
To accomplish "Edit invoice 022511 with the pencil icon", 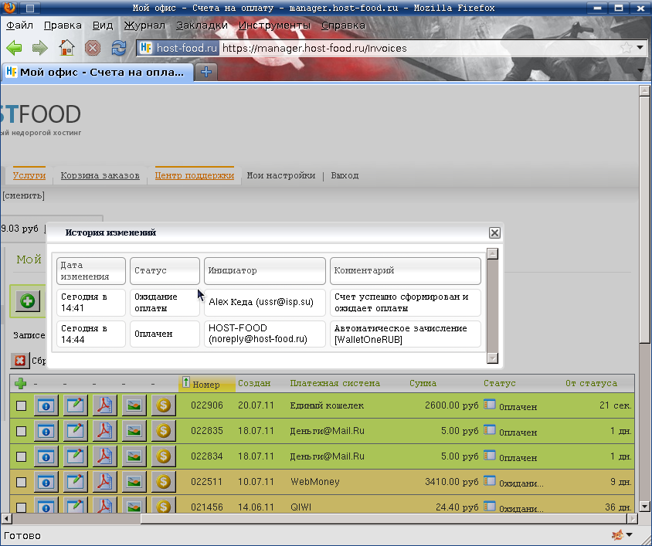I will [x=75, y=482].
